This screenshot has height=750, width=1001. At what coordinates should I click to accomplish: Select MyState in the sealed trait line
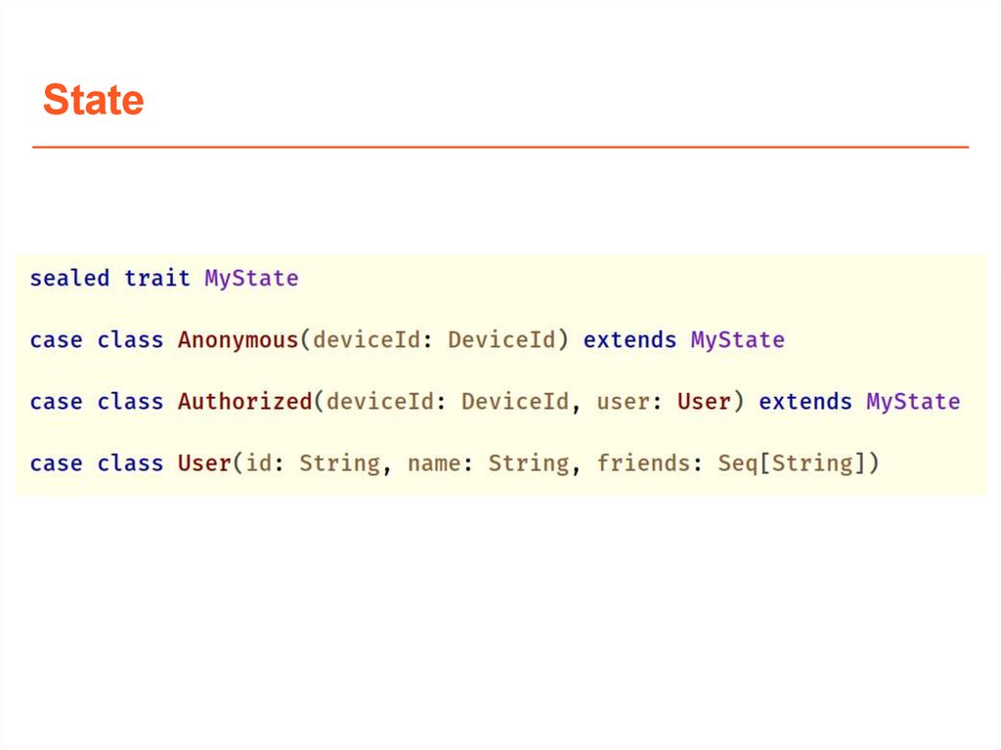click(251, 279)
